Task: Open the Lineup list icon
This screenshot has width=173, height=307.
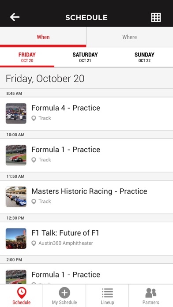Action: point(107,293)
